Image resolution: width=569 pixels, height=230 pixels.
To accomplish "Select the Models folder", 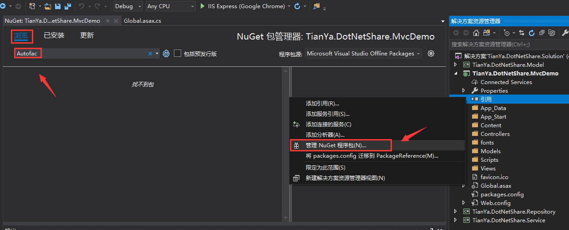I will (x=491, y=151).
